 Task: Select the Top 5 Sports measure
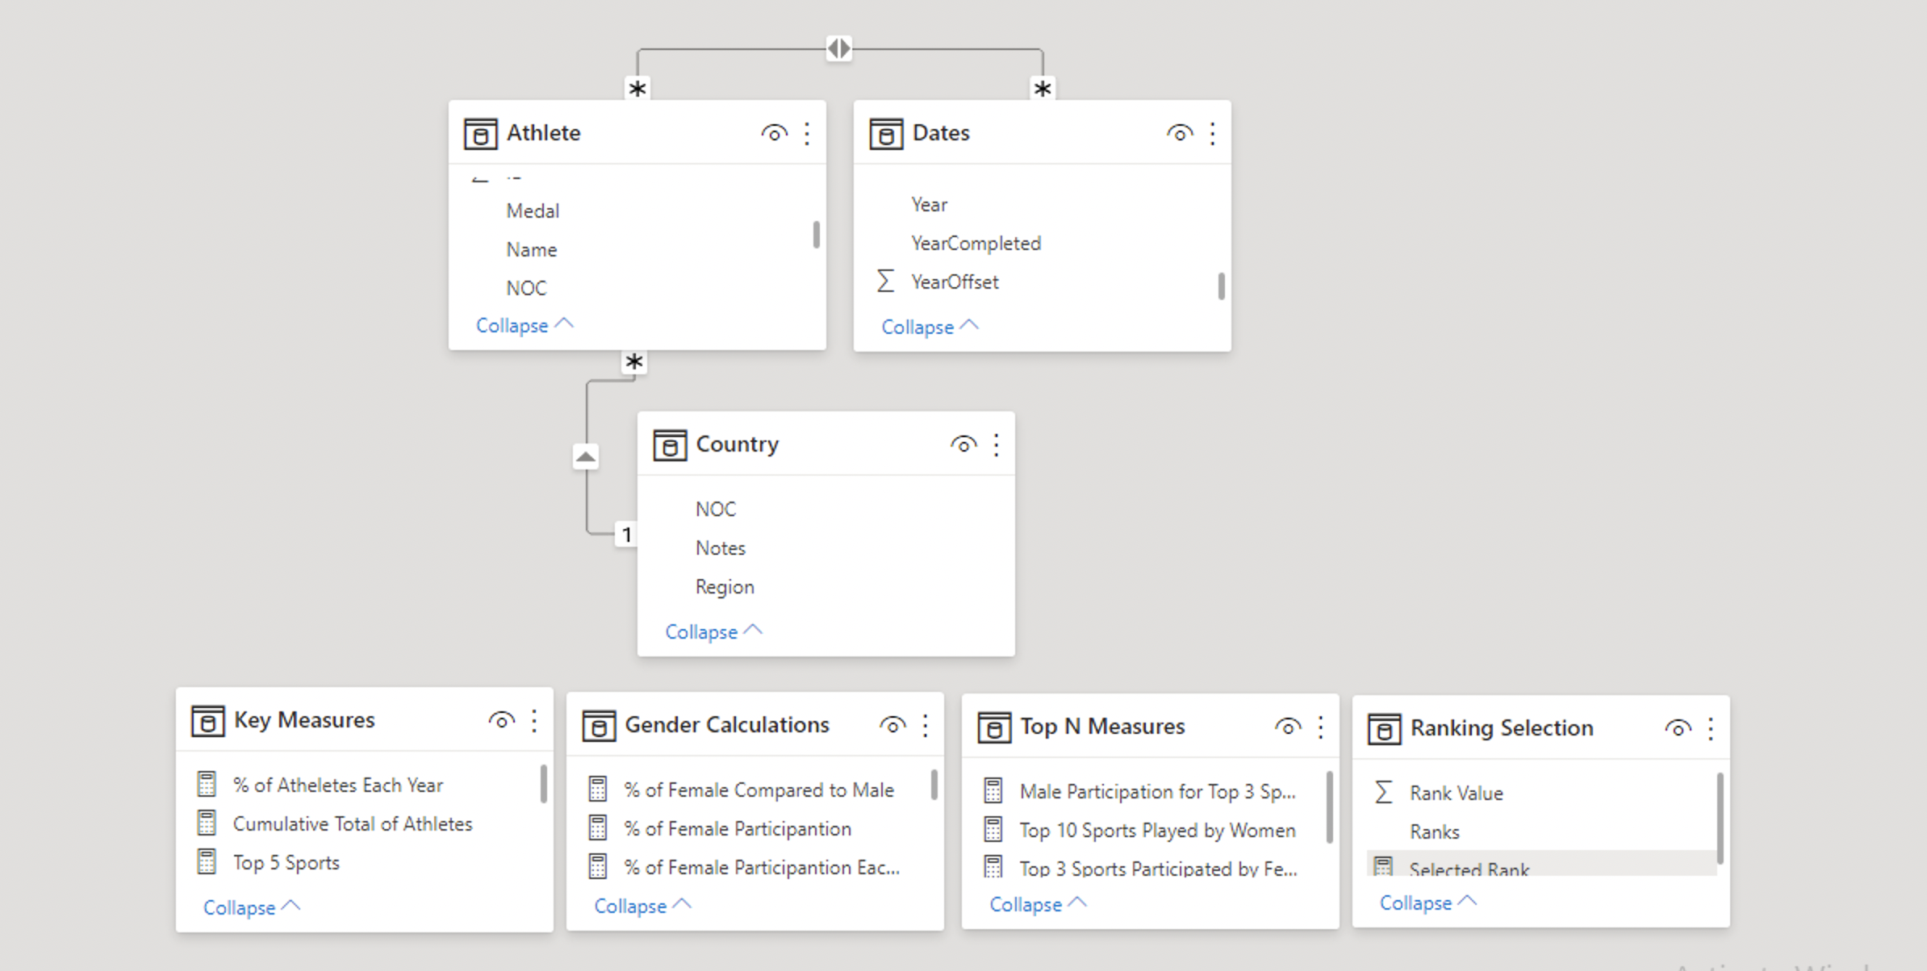point(286,863)
